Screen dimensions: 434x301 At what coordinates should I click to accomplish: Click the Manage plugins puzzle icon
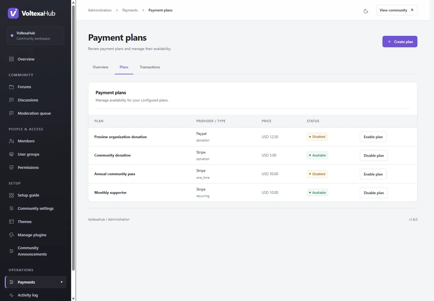[x=11, y=235]
